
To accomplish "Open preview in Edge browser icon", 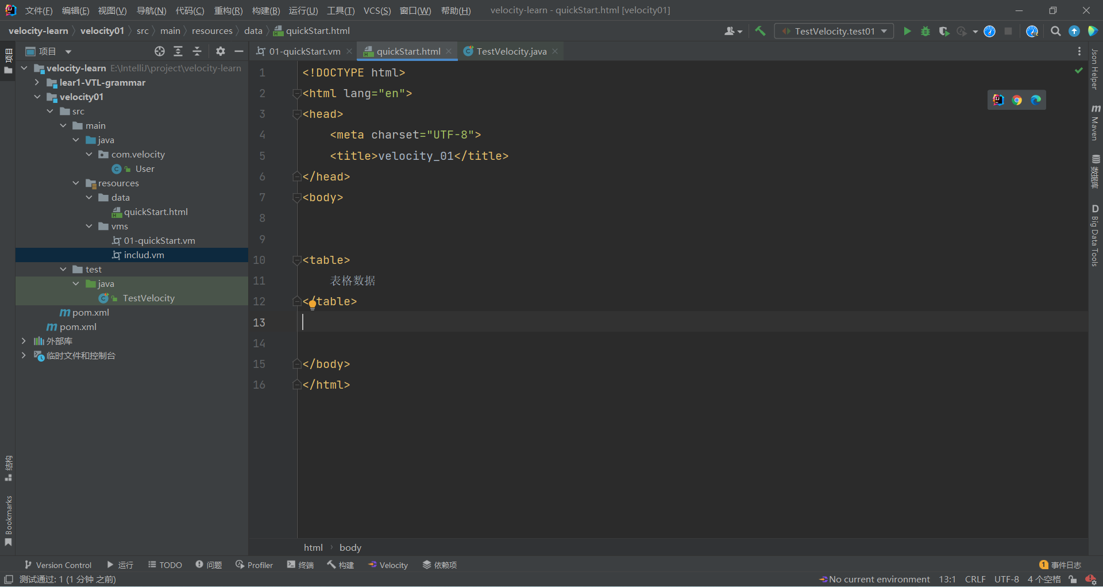I will coord(1036,100).
